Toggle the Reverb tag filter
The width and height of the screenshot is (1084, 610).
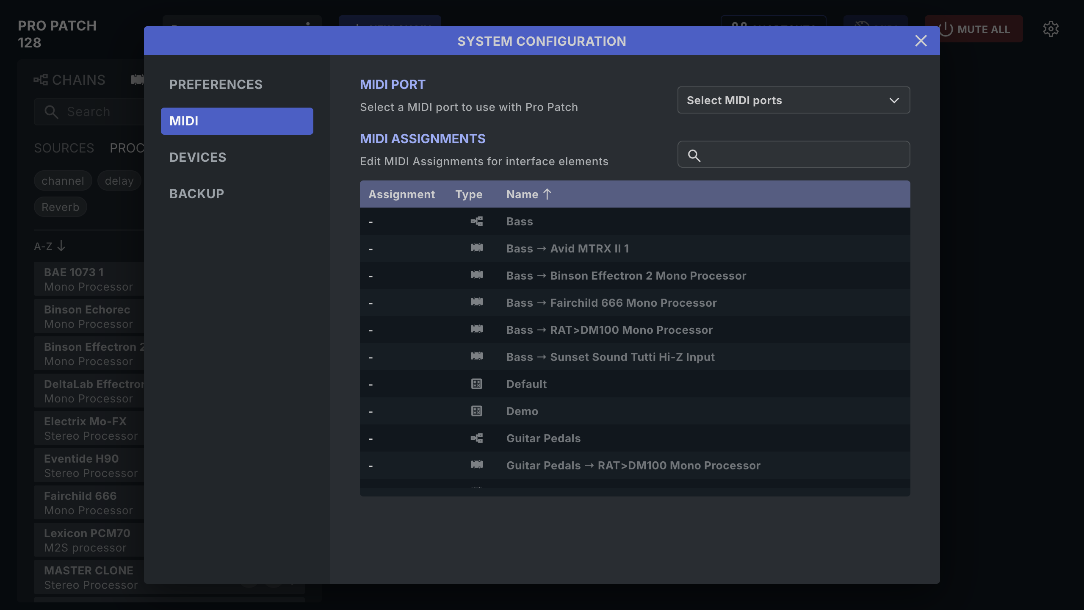tap(60, 207)
